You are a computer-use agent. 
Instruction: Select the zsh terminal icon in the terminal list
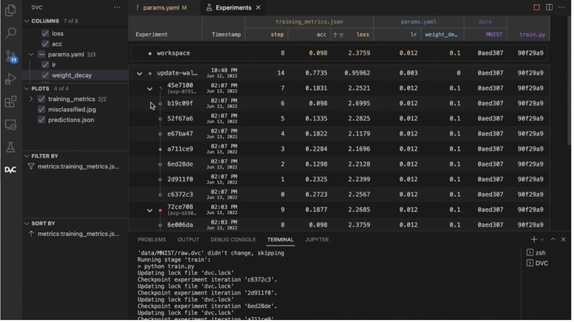[x=530, y=253]
